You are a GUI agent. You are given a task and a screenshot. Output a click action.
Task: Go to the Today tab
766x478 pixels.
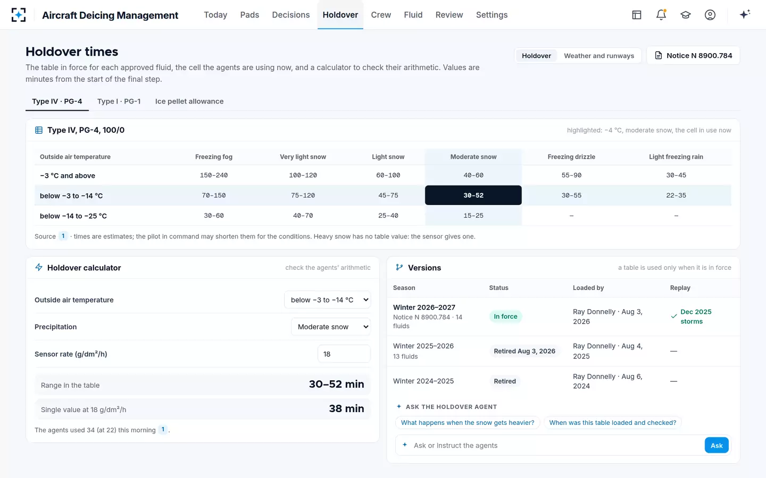tap(215, 15)
